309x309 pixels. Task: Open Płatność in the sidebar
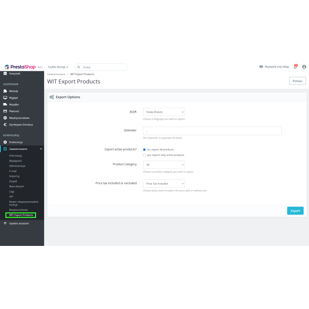click(x=14, y=111)
